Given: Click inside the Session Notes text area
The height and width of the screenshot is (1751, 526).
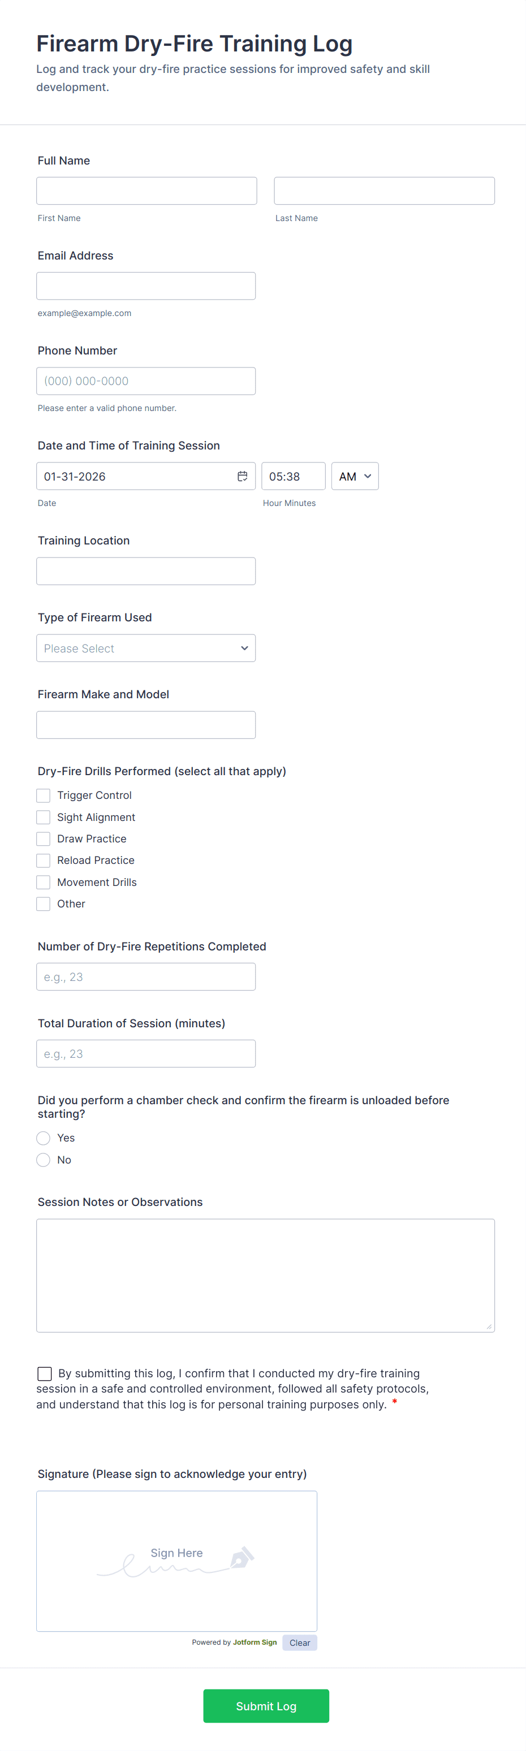Looking at the screenshot, I should [265, 1274].
